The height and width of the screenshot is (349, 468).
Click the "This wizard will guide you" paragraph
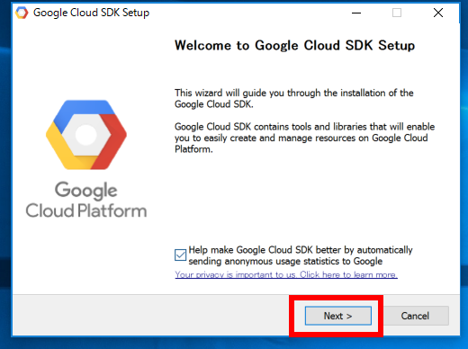294,98
